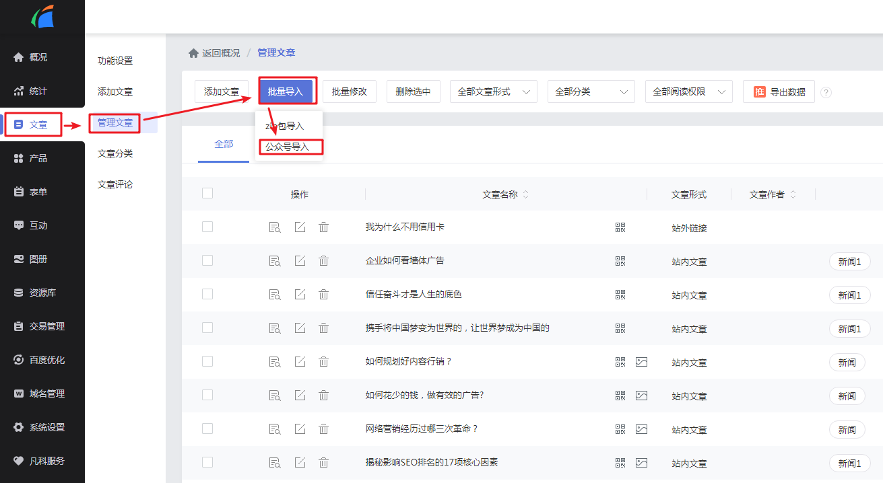The width and height of the screenshot is (883, 483).
Task: Go back via 返回概况 link
Action: 221,52
